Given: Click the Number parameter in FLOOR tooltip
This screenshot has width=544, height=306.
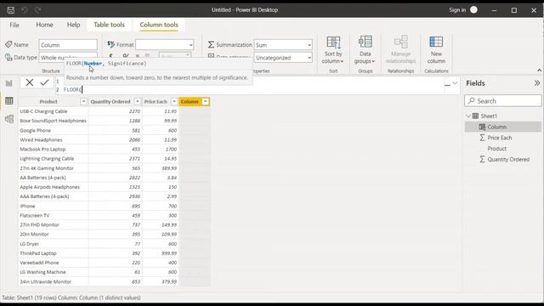Looking at the screenshot, I should pos(93,64).
